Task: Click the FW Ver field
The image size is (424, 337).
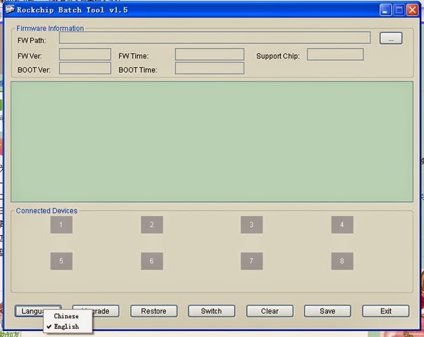Action: pyautogui.click(x=85, y=54)
